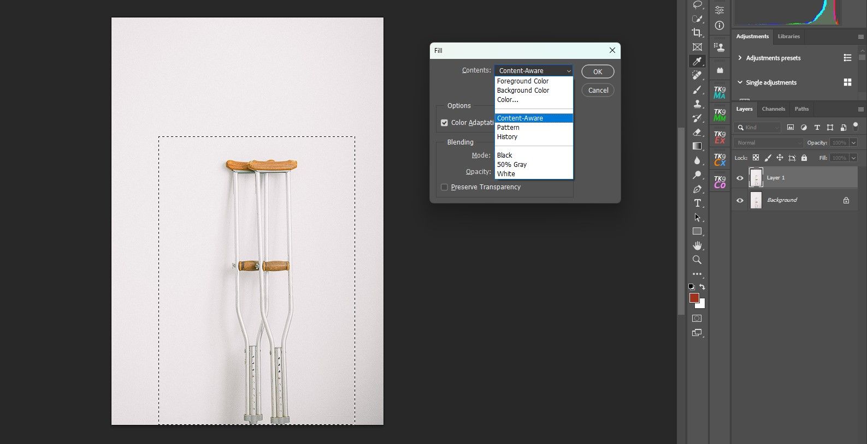Screen dimensions: 867x444
Task: Filter layers by pixel layers
Action: coord(791,127)
